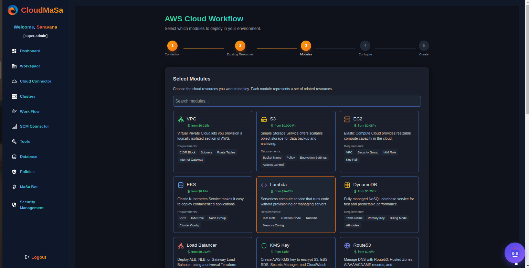Focus the Search modules input field
529x268 pixels.
click(x=297, y=101)
